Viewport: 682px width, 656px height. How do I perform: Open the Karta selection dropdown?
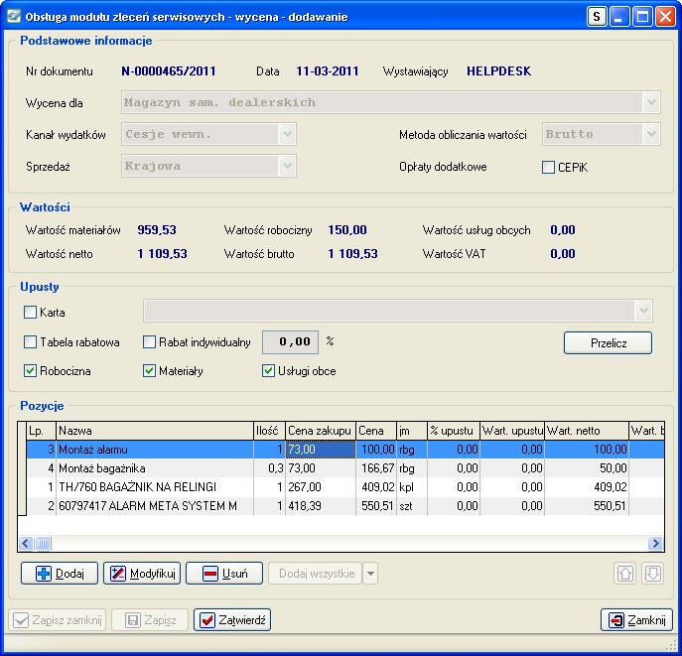[x=643, y=311]
